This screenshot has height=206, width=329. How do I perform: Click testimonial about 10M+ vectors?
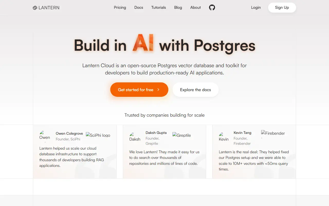point(254,160)
